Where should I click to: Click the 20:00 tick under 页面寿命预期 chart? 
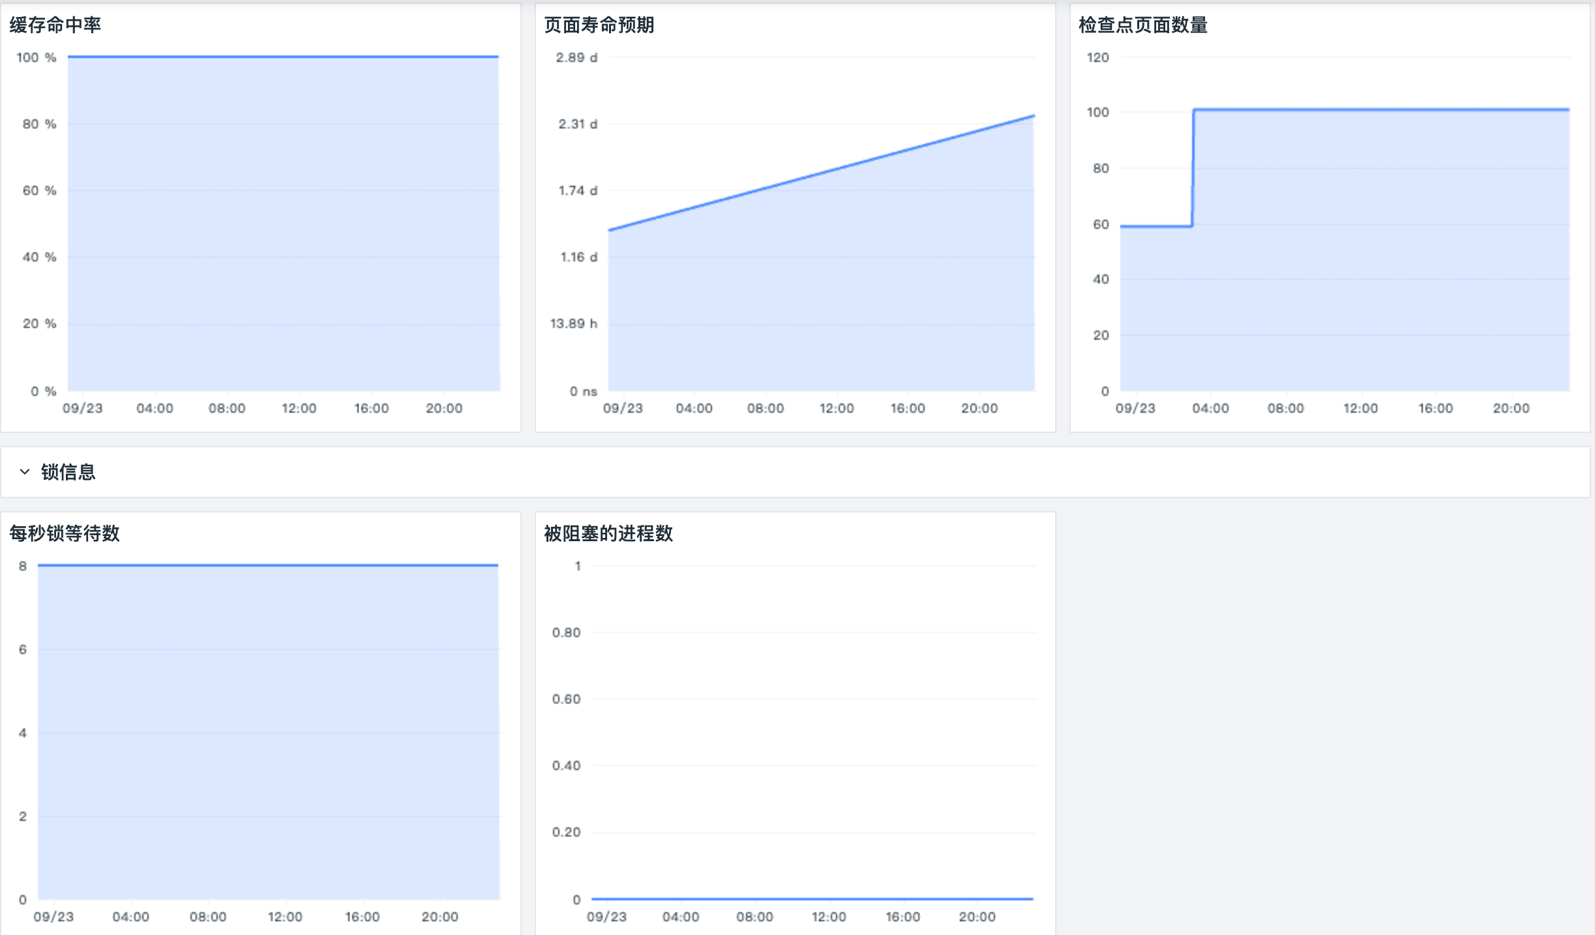(x=979, y=408)
